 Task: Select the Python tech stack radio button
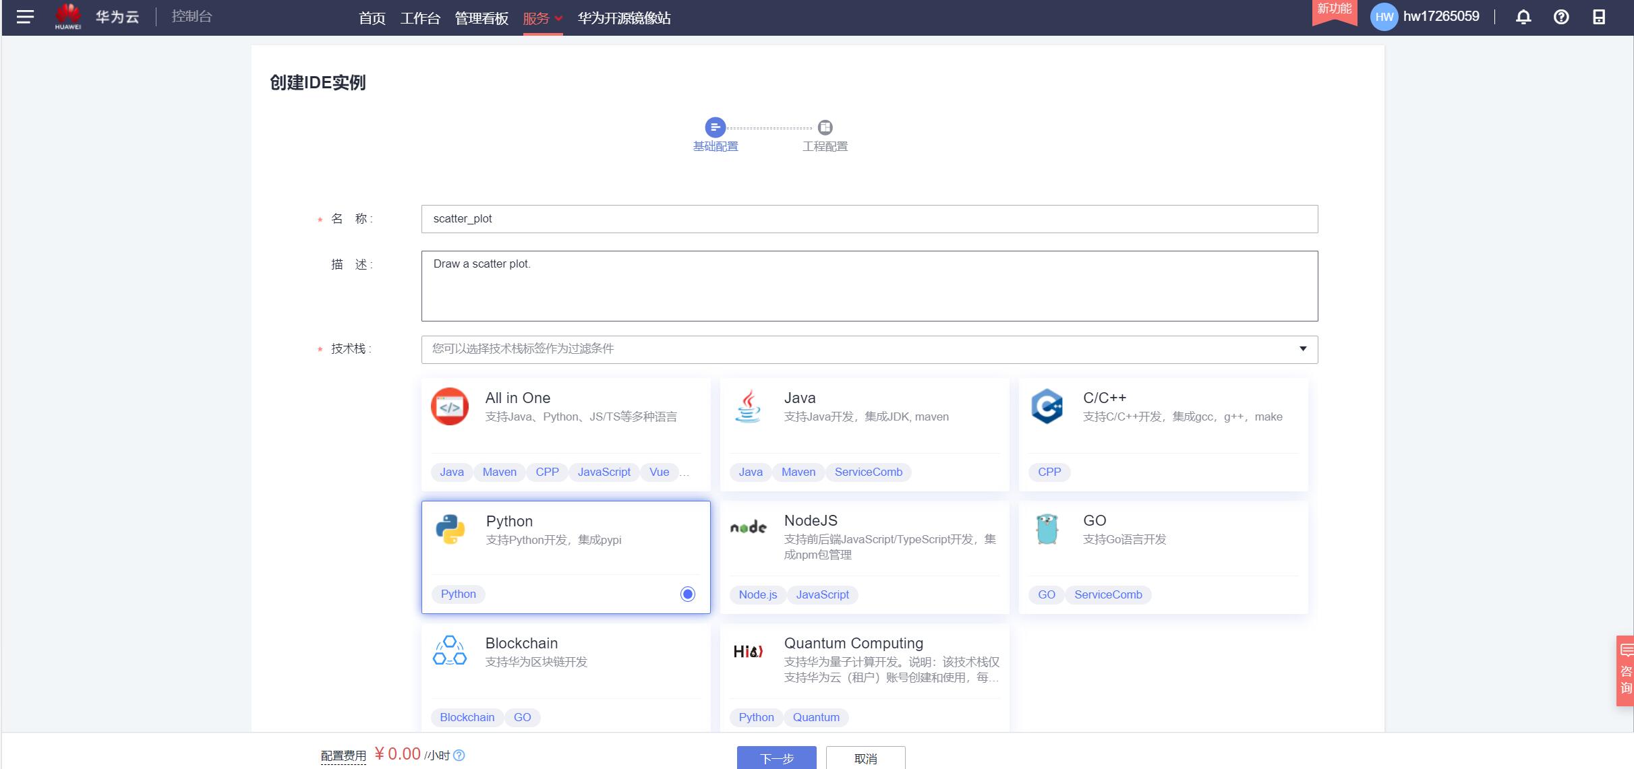click(x=687, y=594)
